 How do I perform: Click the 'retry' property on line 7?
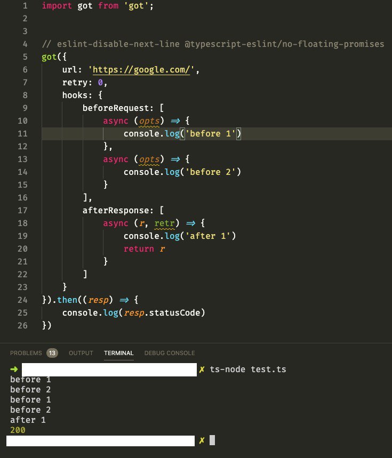(x=75, y=82)
